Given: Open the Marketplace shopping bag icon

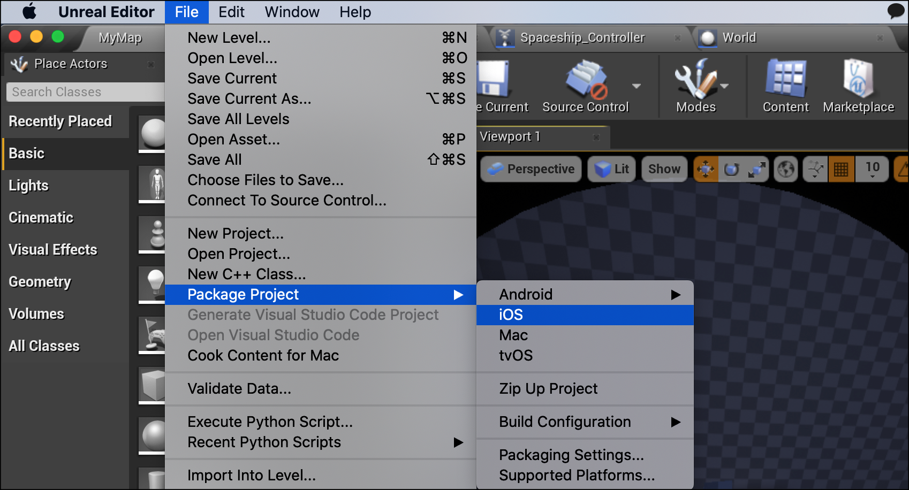Looking at the screenshot, I should (x=858, y=79).
